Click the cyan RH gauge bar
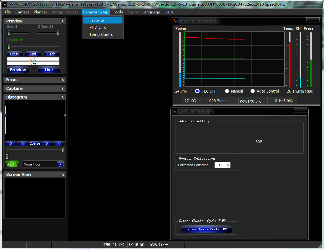Image resolution: width=324 pixels, height=250 pixels. point(300,83)
